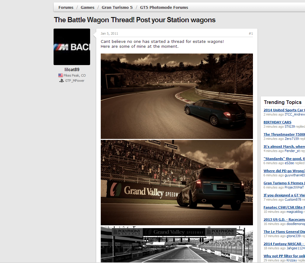Open the "If you designed a GT Vis" topic

point(284,195)
